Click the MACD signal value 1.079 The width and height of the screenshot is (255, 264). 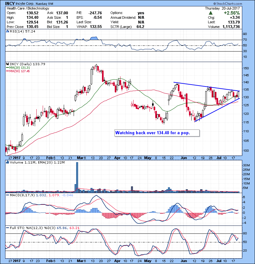[54, 195]
